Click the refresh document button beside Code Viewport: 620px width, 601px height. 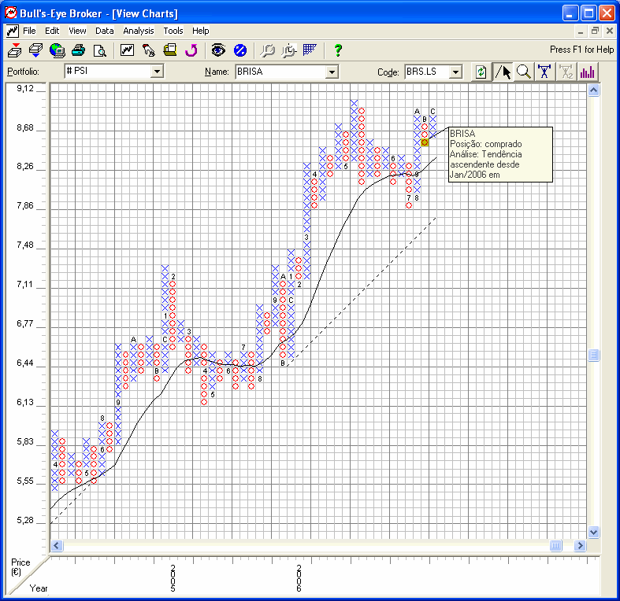coord(481,72)
